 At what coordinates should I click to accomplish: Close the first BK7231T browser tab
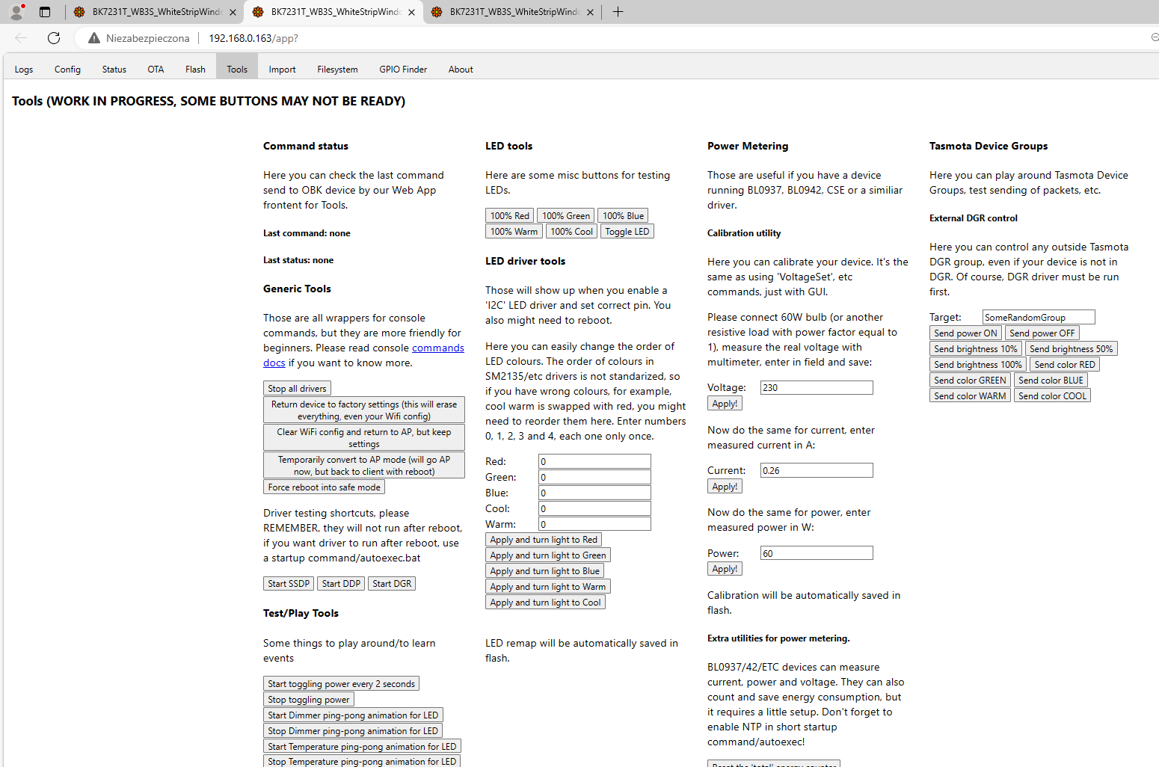pyautogui.click(x=233, y=12)
